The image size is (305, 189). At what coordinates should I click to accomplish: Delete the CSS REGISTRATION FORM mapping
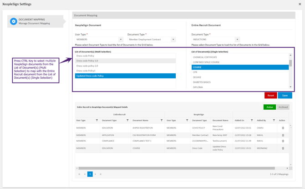(283, 135)
